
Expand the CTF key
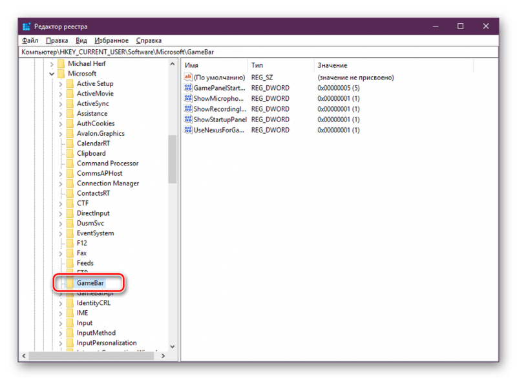61,204
